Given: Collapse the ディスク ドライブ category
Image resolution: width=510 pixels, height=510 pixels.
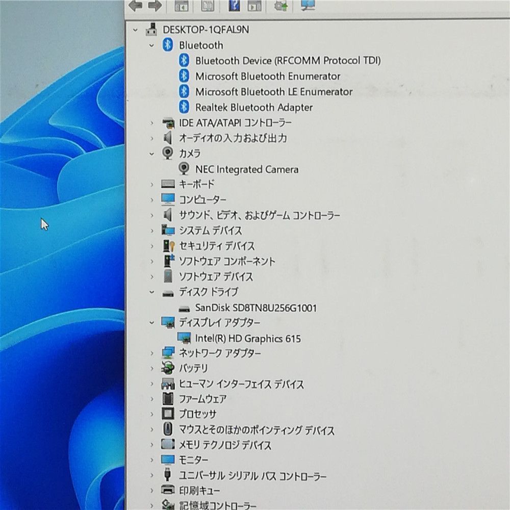Looking at the screenshot, I should click(151, 292).
